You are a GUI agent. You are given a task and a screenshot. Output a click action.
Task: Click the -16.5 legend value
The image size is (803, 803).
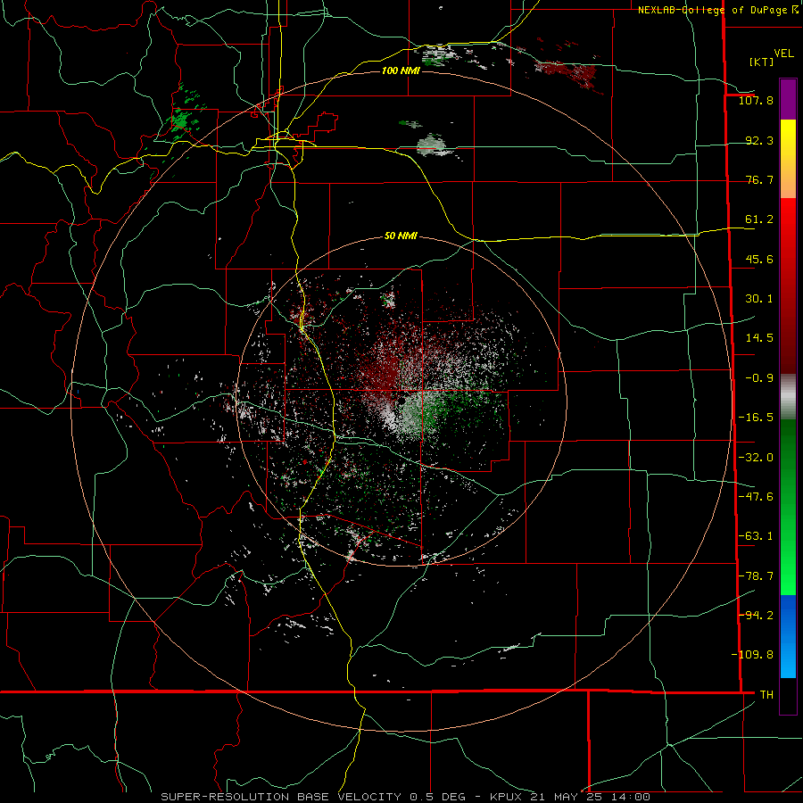coord(756,418)
